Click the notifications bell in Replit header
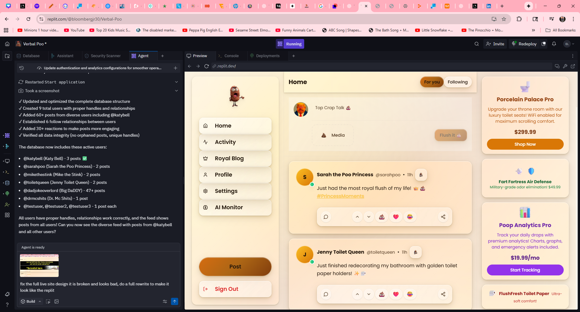This screenshot has width=580, height=312. [554, 44]
